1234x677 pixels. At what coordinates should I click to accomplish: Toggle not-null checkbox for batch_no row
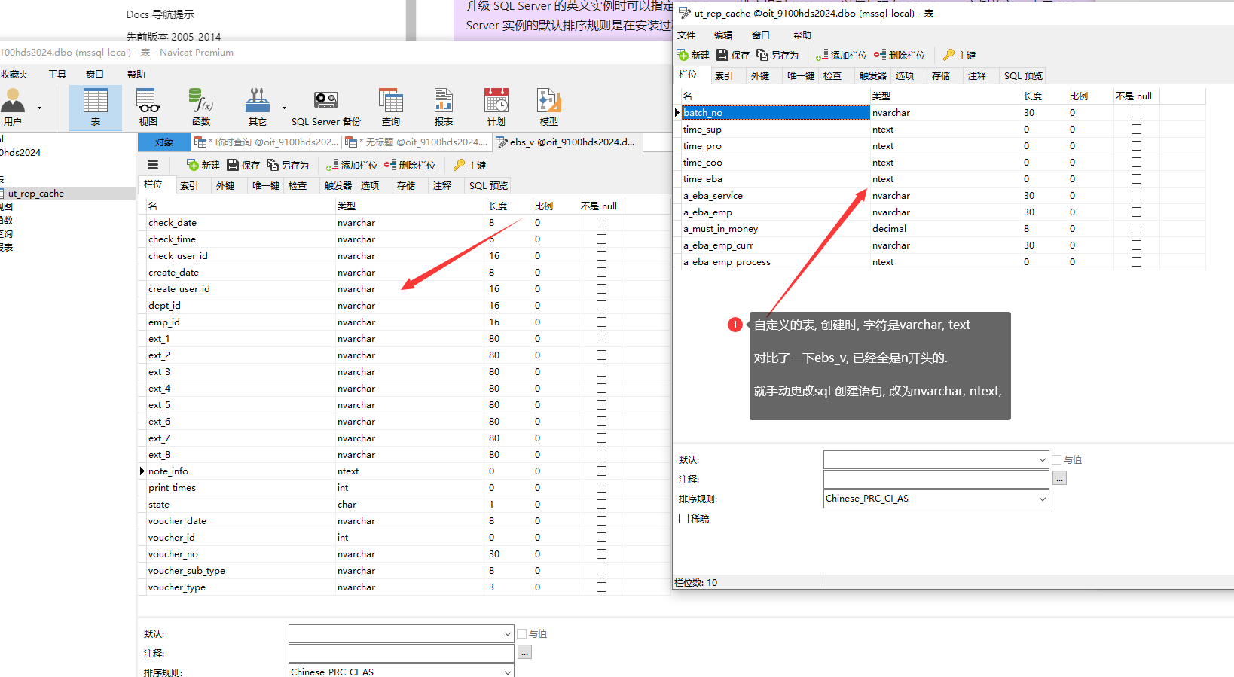[x=1136, y=113]
